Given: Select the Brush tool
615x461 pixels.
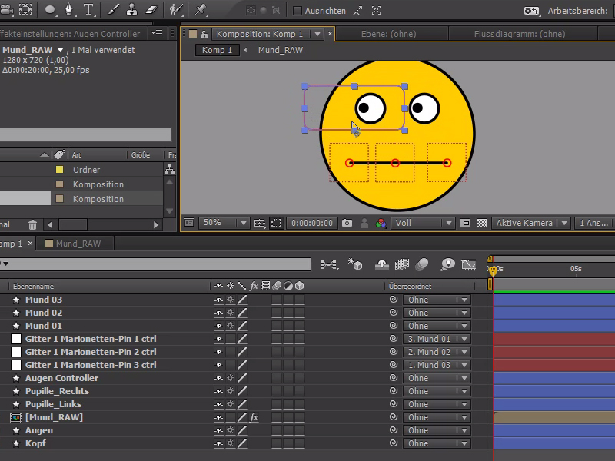Looking at the screenshot, I should [114, 10].
